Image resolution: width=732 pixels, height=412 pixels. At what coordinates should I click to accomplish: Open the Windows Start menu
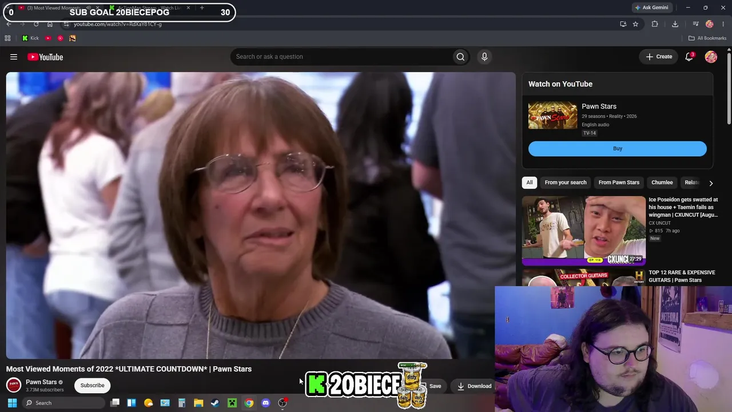point(12,403)
